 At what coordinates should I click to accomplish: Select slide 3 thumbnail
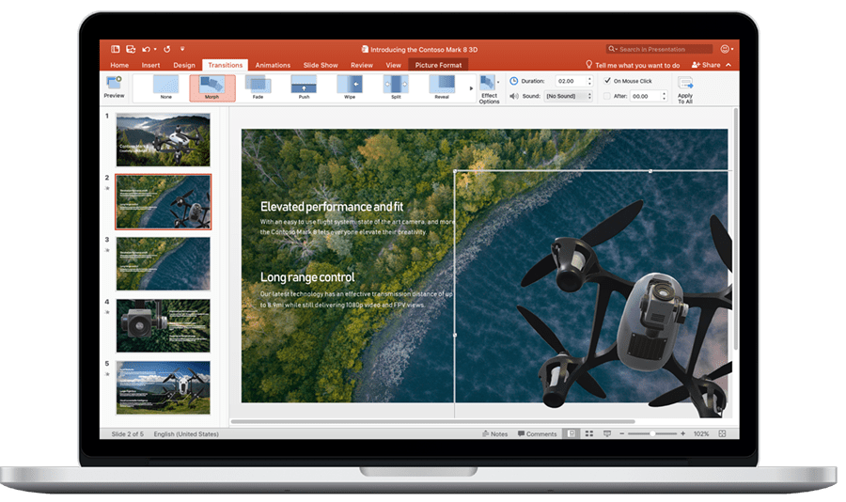[163, 264]
